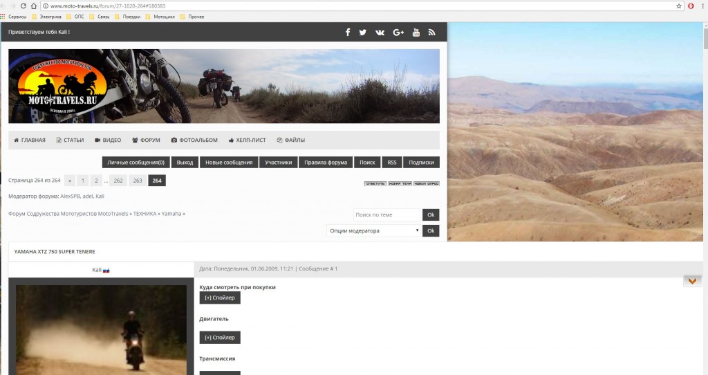Open the Chrome three-dot menu

point(703,6)
